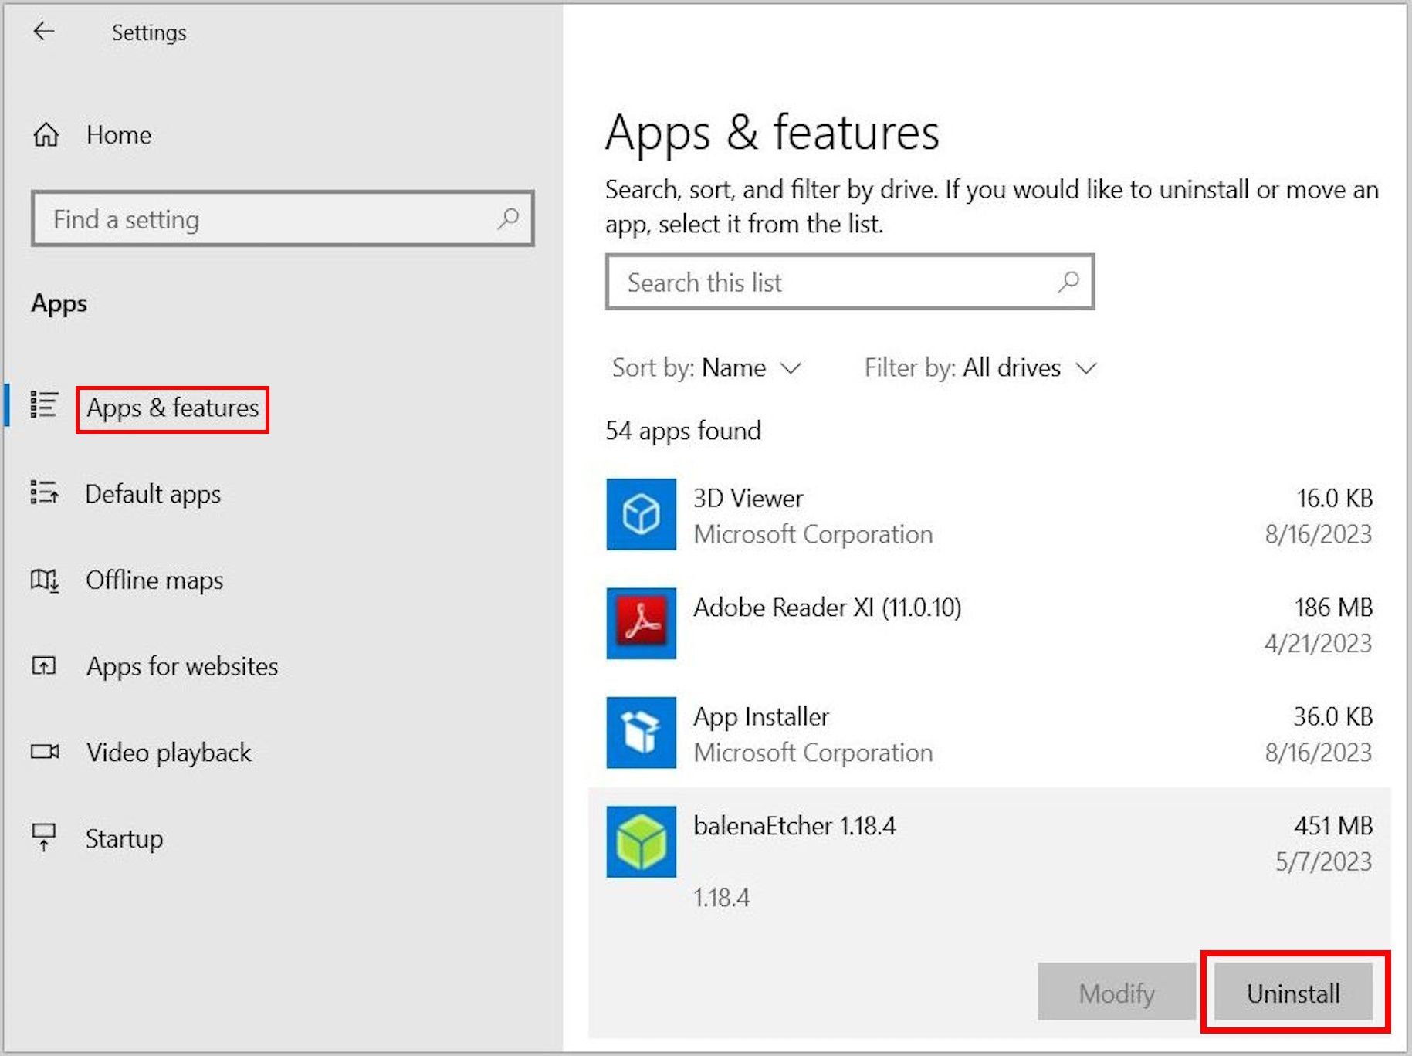
Task: Click the Home icon in sidebar
Action: 46,135
